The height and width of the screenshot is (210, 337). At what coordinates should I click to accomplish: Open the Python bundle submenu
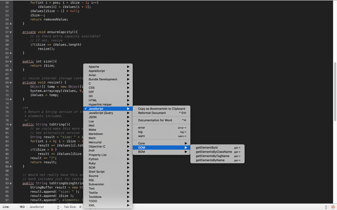click(108, 159)
